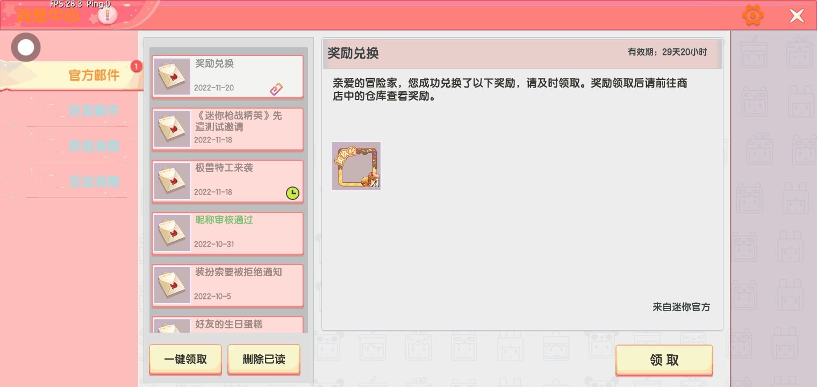Tap the white circle floating button
The image size is (817, 387).
[26, 47]
